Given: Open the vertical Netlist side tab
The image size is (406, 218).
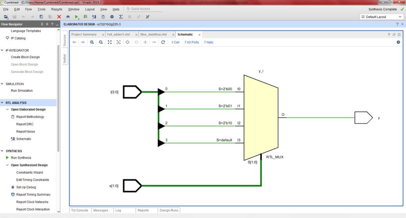Looking at the screenshot, I should (x=65, y=59).
